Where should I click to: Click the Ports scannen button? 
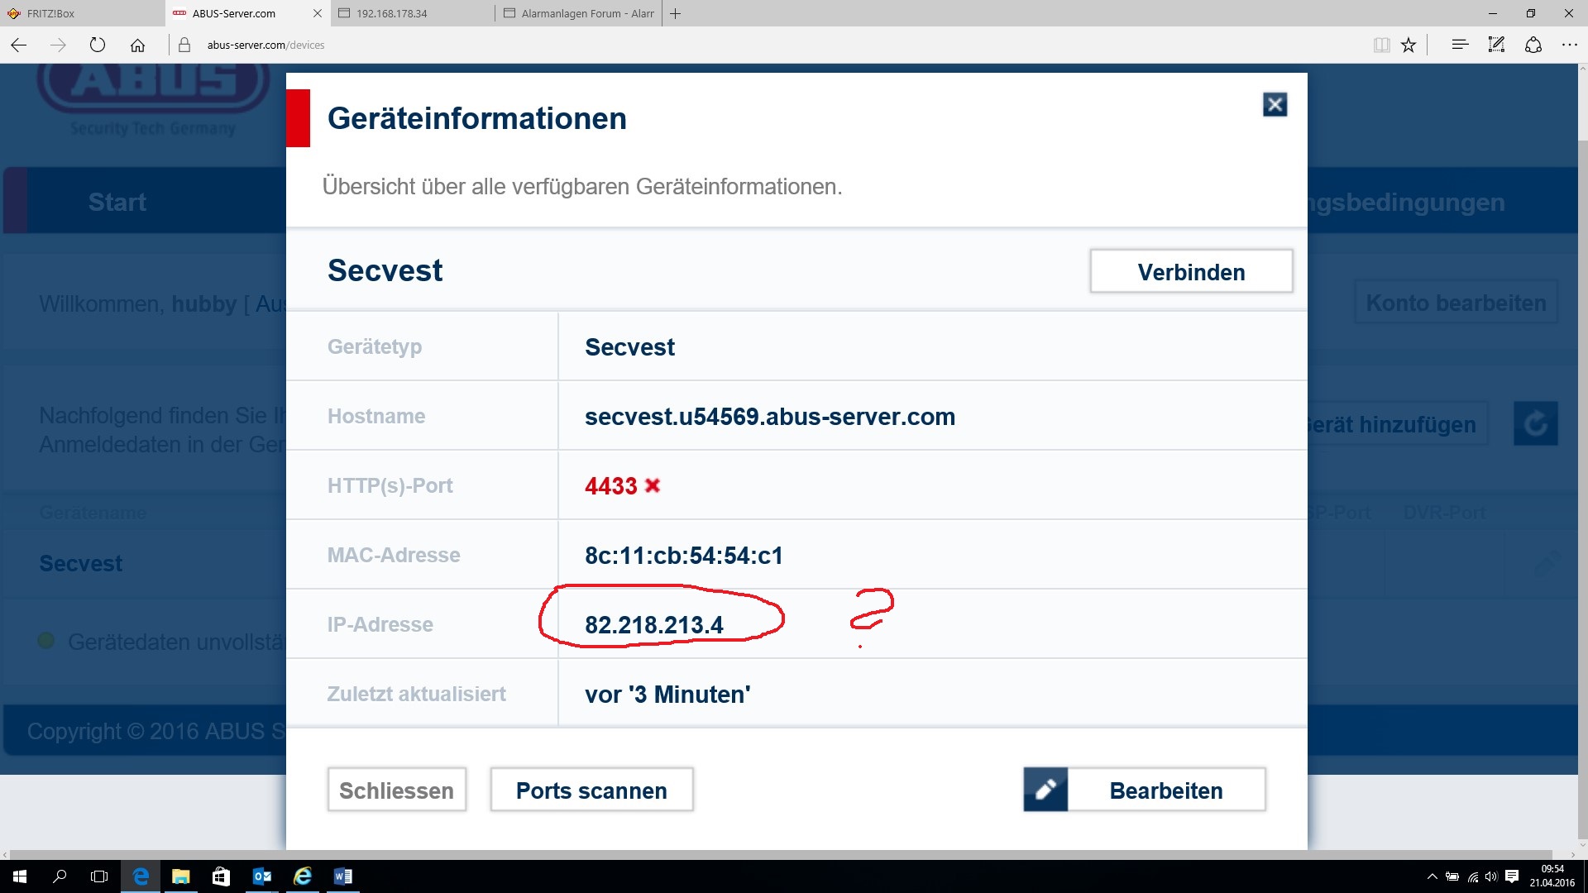591,790
